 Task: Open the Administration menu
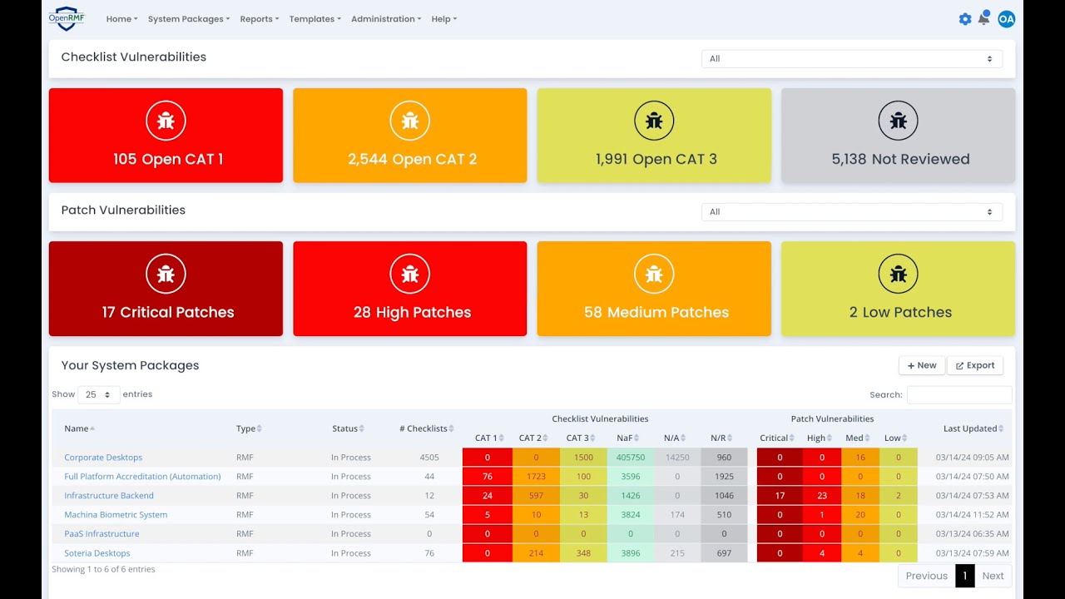tap(386, 19)
